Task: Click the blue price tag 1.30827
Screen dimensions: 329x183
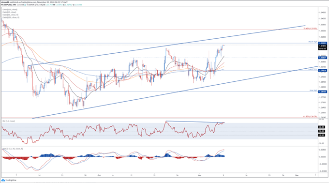Action: pyautogui.click(x=323, y=58)
